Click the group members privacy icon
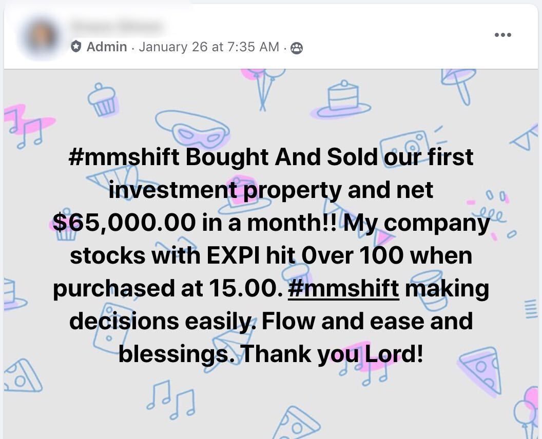This screenshot has height=439, width=542. tap(297, 48)
